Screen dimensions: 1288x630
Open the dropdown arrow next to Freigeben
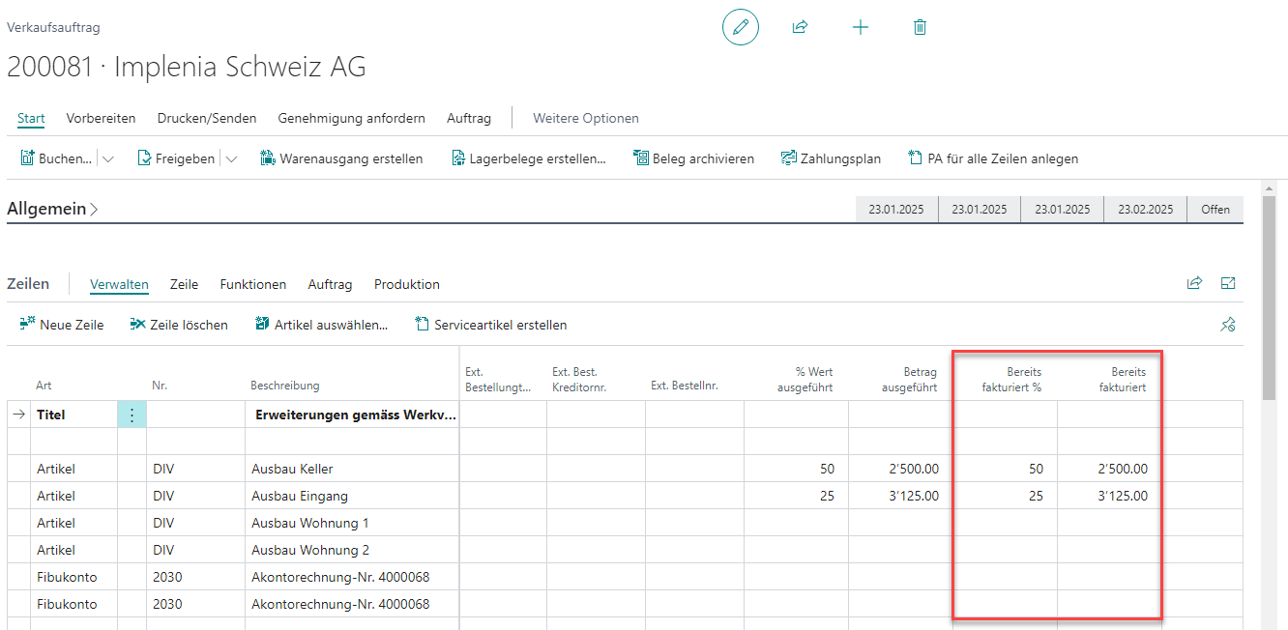point(231,159)
